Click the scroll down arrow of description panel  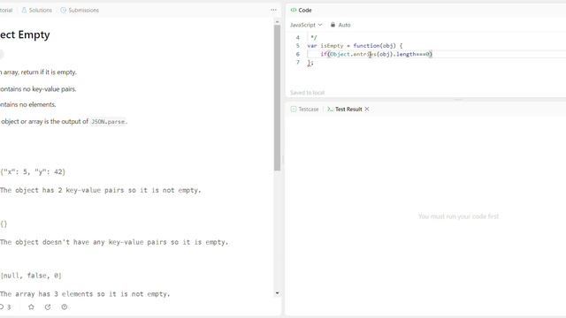click(277, 293)
